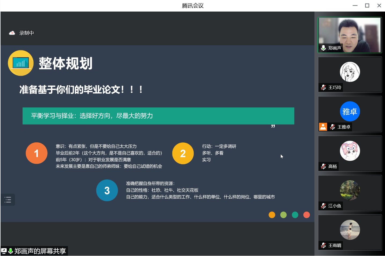Viewport: 385px width, 256px height.
Task: Click 高杨's cat avatar thumbnail
Action: click(350, 151)
